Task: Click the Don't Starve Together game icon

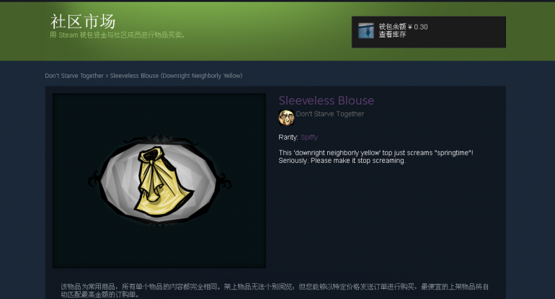Action: tap(286, 117)
